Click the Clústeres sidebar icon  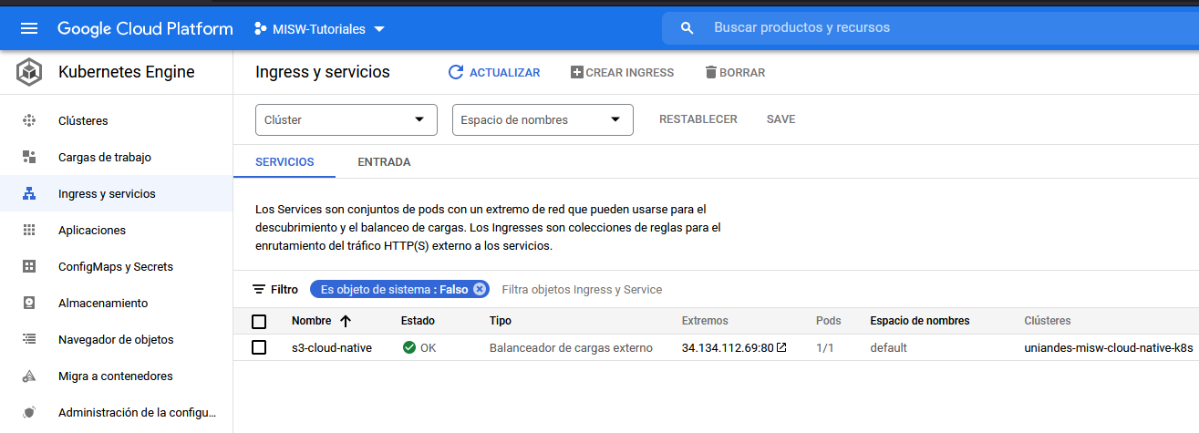[29, 120]
